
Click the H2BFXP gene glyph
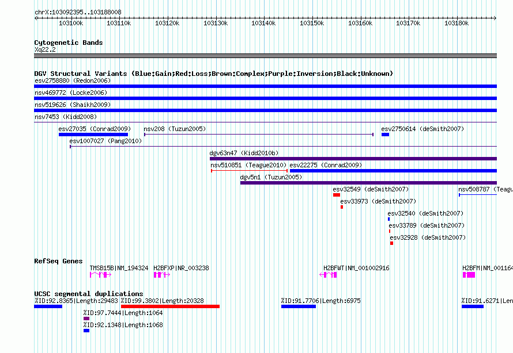coord(162,275)
